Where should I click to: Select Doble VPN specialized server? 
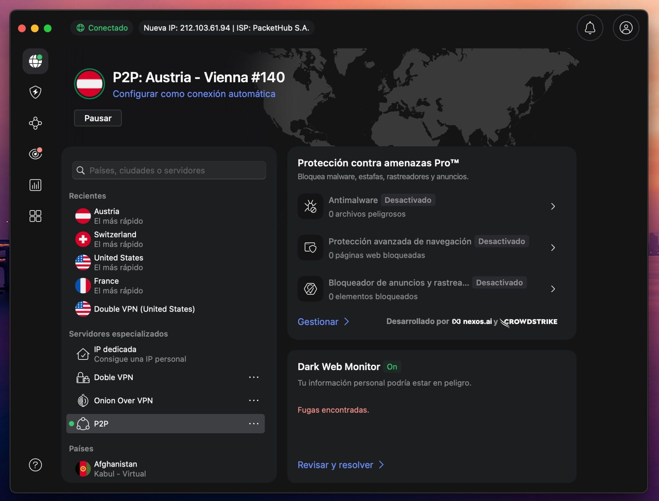tap(165, 377)
